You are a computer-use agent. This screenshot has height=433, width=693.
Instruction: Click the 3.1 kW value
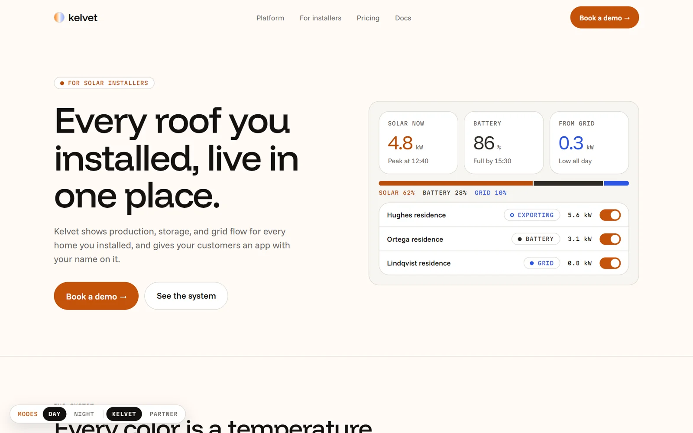click(580, 239)
